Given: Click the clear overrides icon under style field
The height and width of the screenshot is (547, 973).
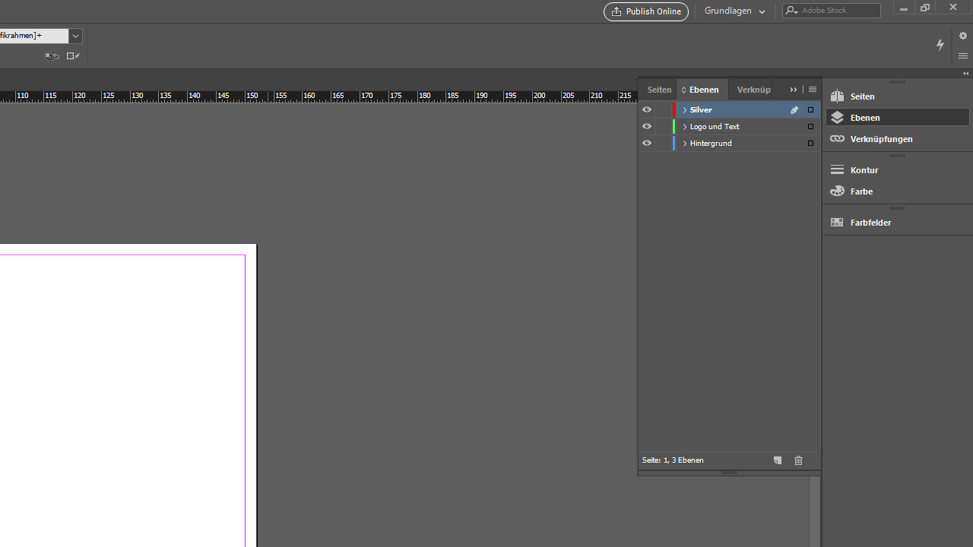Looking at the screenshot, I should click(52, 56).
